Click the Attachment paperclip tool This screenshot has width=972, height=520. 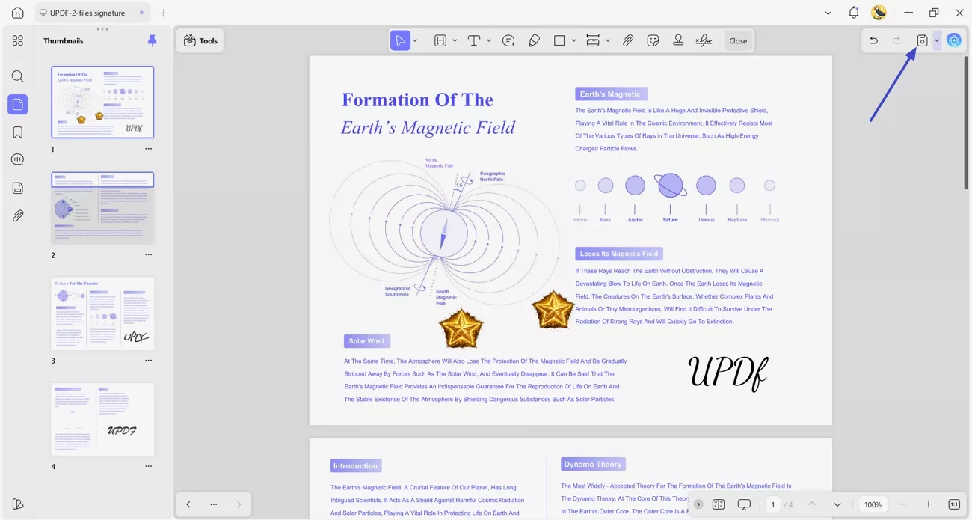[x=628, y=40]
